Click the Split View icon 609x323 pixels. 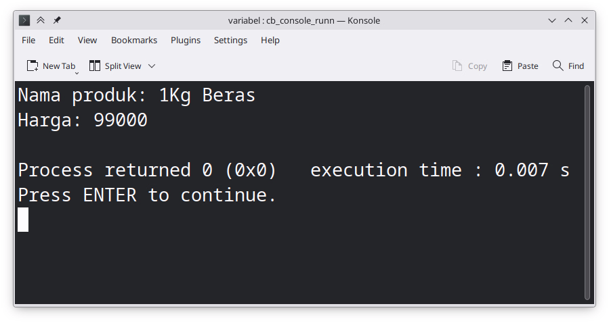(x=95, y=66)
